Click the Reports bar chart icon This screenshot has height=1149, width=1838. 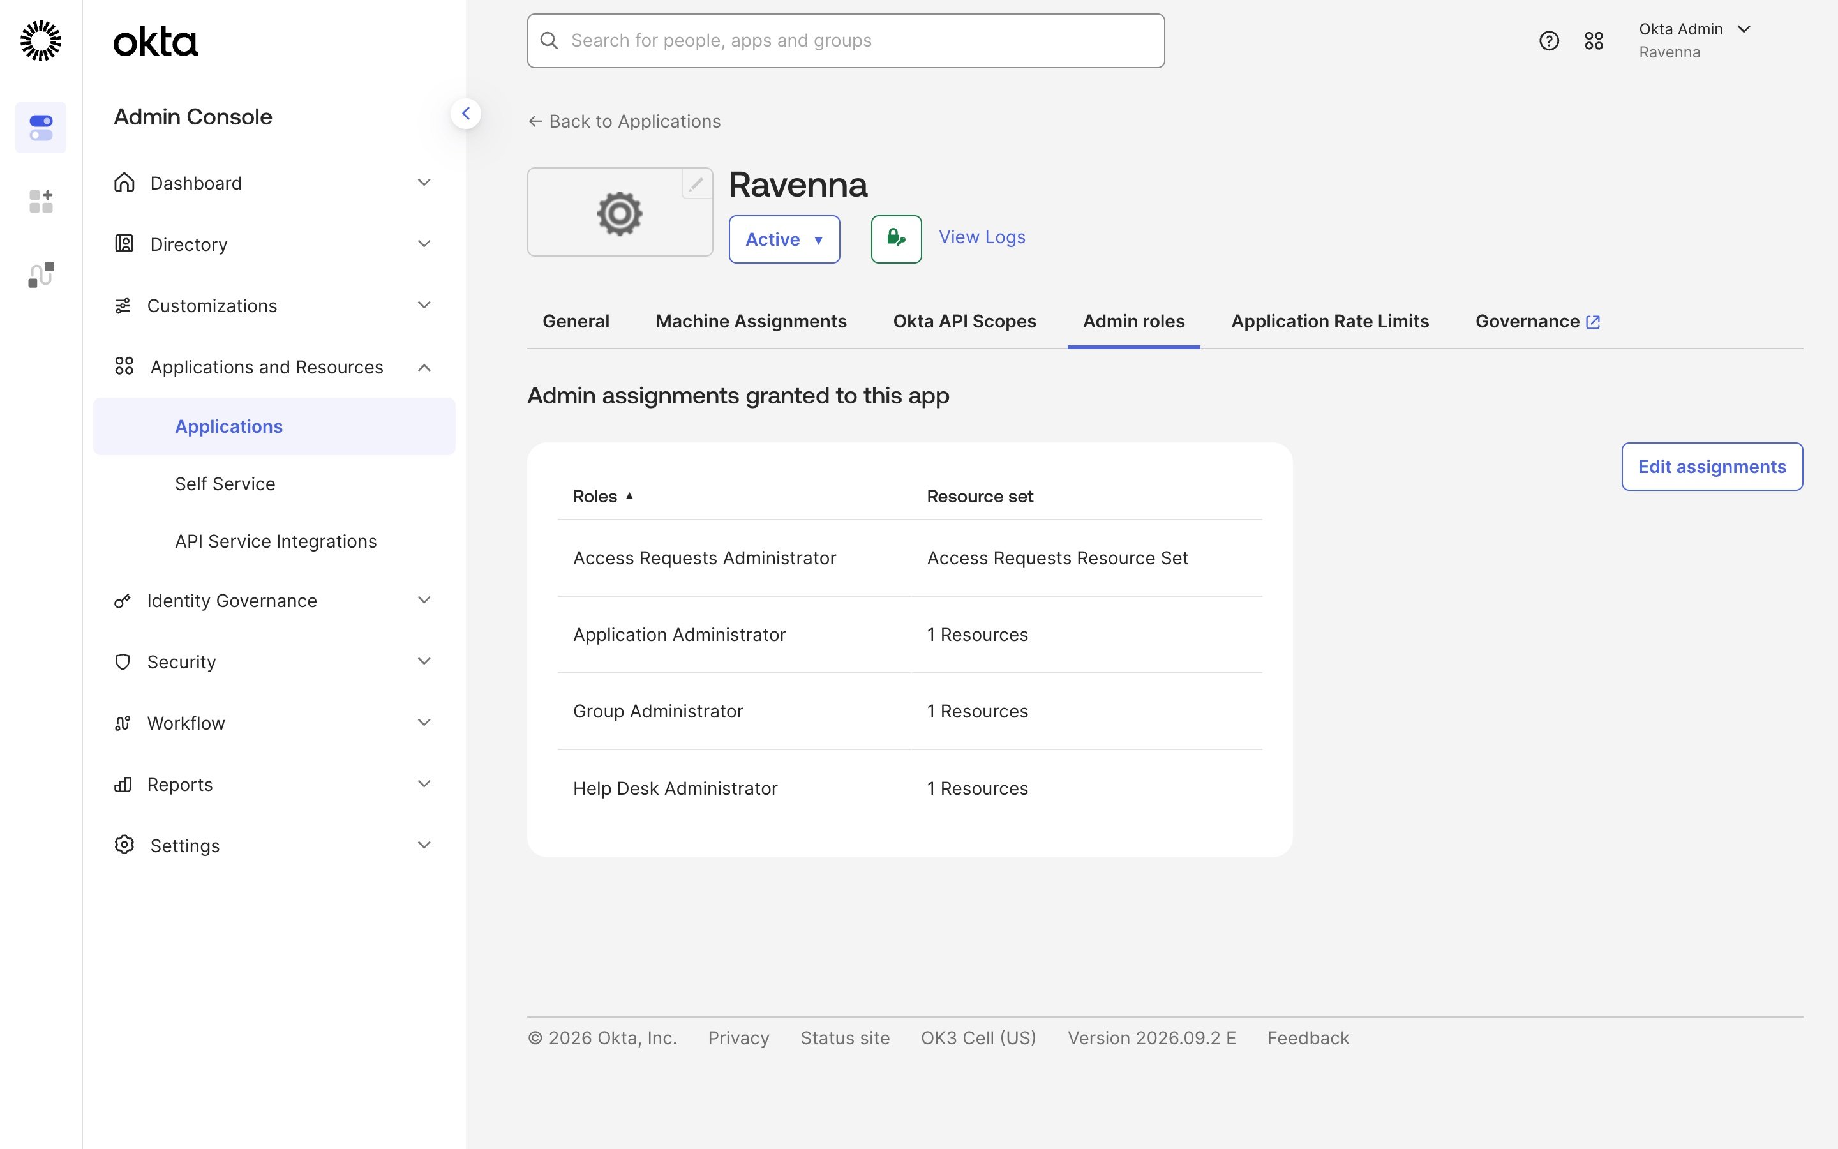point(123,785)
